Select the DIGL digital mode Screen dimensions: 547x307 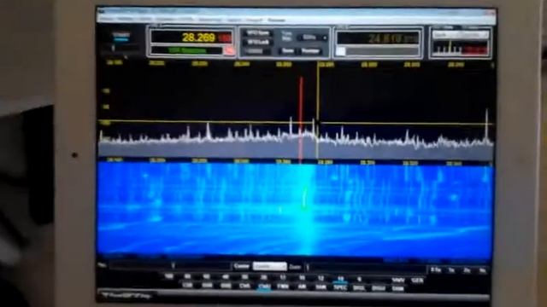click(359, 288)
